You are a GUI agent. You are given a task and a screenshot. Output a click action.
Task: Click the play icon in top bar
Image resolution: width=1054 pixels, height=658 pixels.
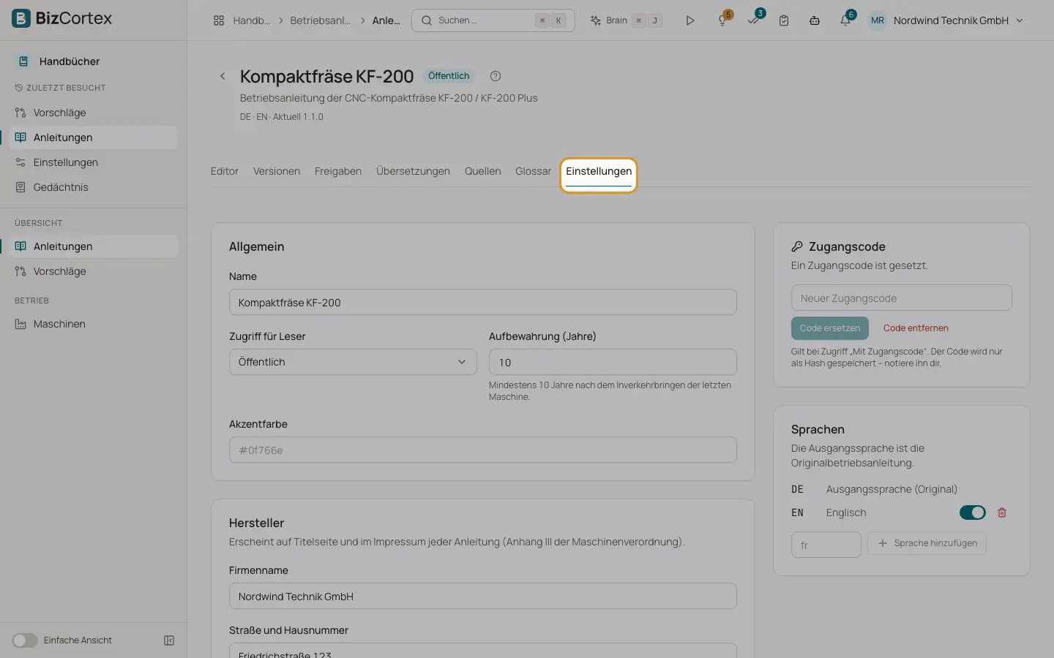pyautogui.click(x=689, y=20)
